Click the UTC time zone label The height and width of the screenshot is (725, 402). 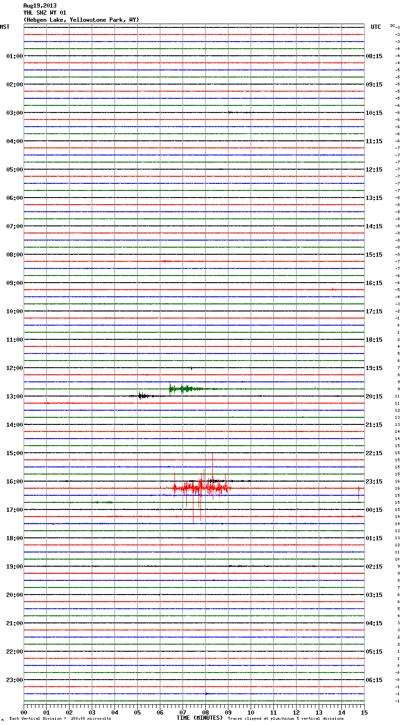376,27
